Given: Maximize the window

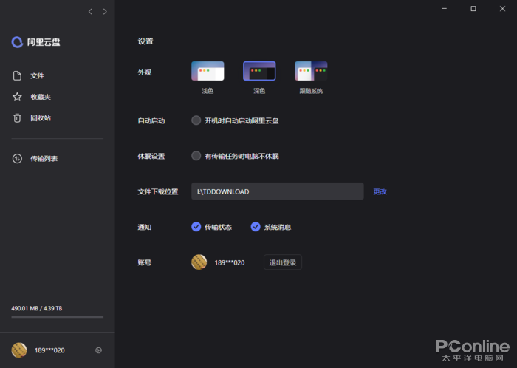Looking at the screenshot, I should click(473, 9).
